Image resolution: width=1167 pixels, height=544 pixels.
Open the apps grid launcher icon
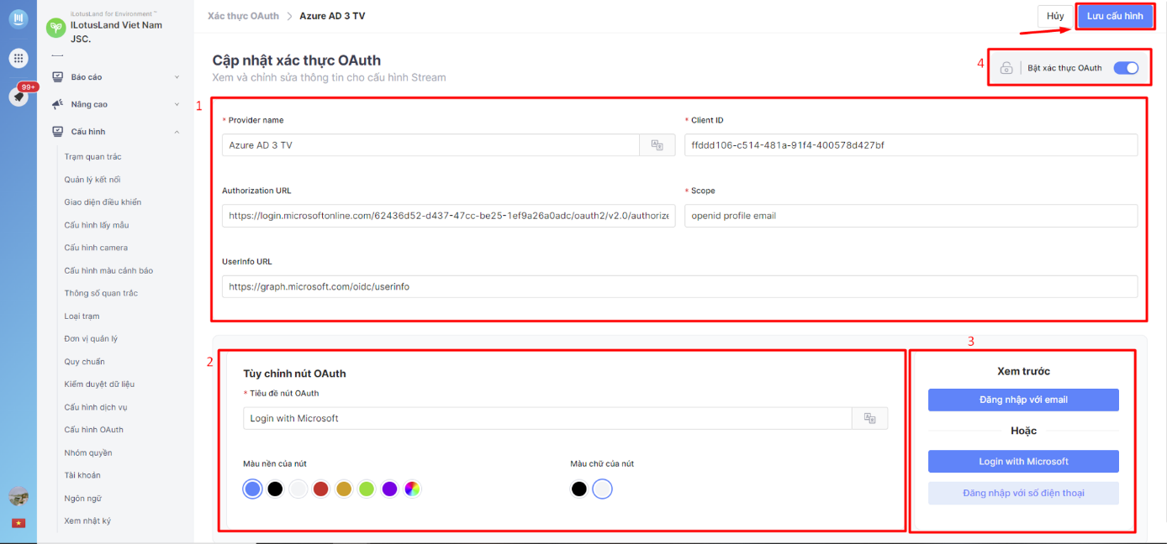point(18,58)
